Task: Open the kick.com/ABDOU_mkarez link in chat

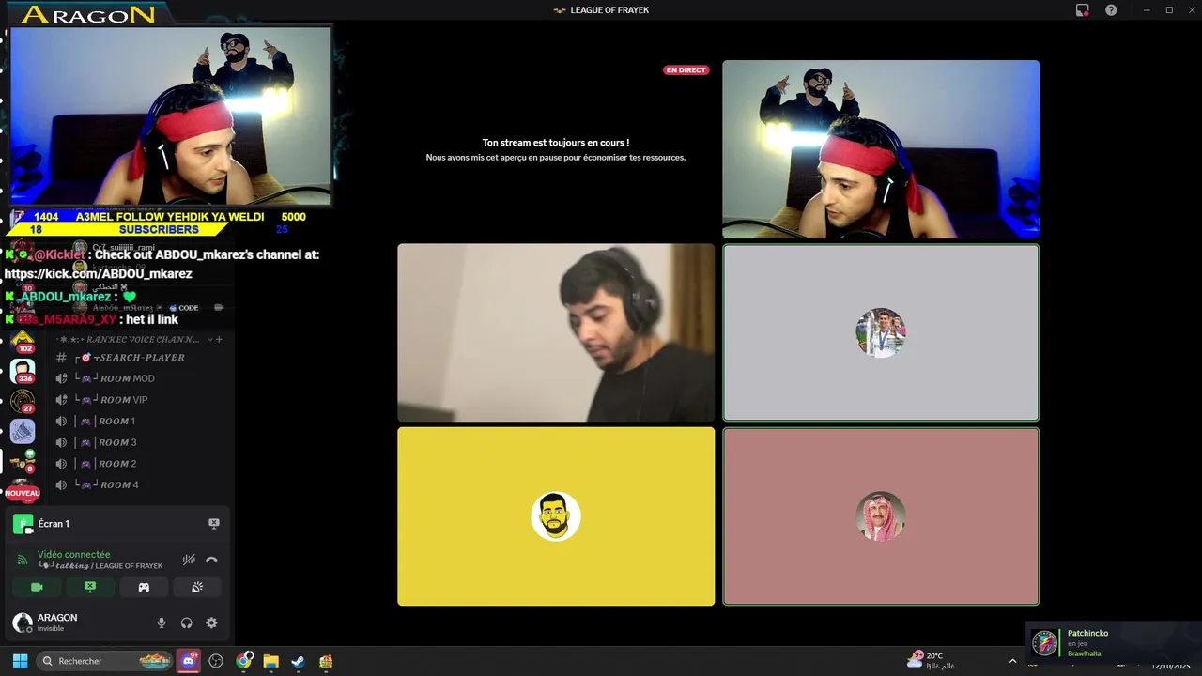Action: (98, 274)
